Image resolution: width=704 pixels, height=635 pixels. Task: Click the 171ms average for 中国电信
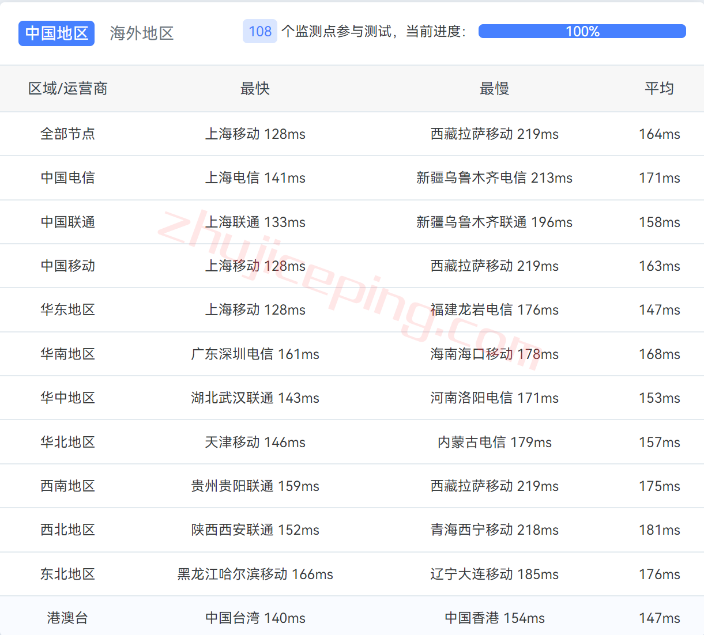pos(660,177)
